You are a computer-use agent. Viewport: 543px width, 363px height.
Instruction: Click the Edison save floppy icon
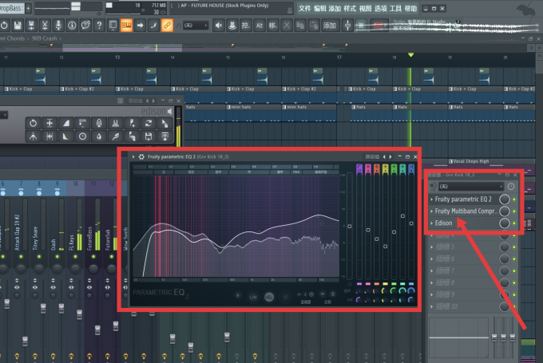149,136
